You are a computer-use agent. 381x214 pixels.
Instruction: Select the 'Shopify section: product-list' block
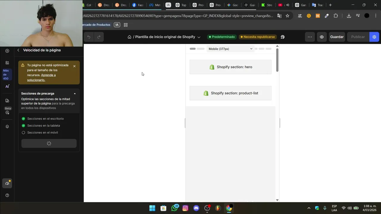tap(230, 93)
